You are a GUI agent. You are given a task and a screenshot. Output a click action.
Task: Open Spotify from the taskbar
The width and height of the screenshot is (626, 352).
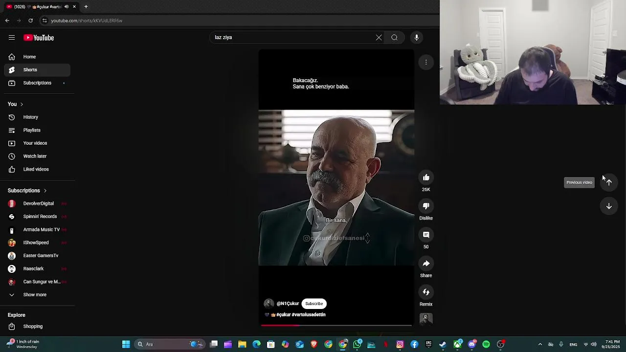coord(486,344)
